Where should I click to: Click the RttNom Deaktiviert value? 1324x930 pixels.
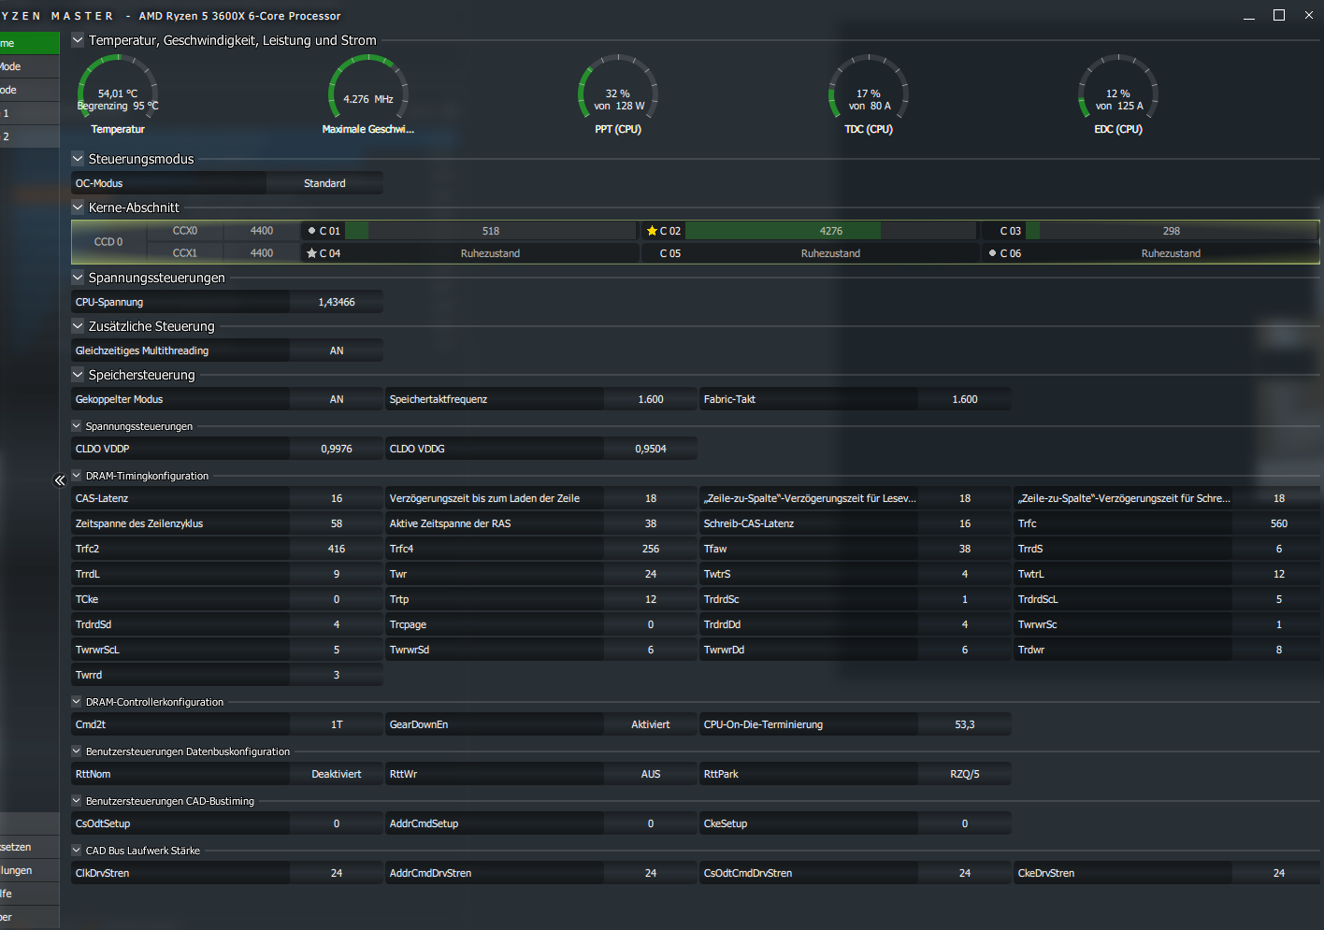click(x=337, y=774)
